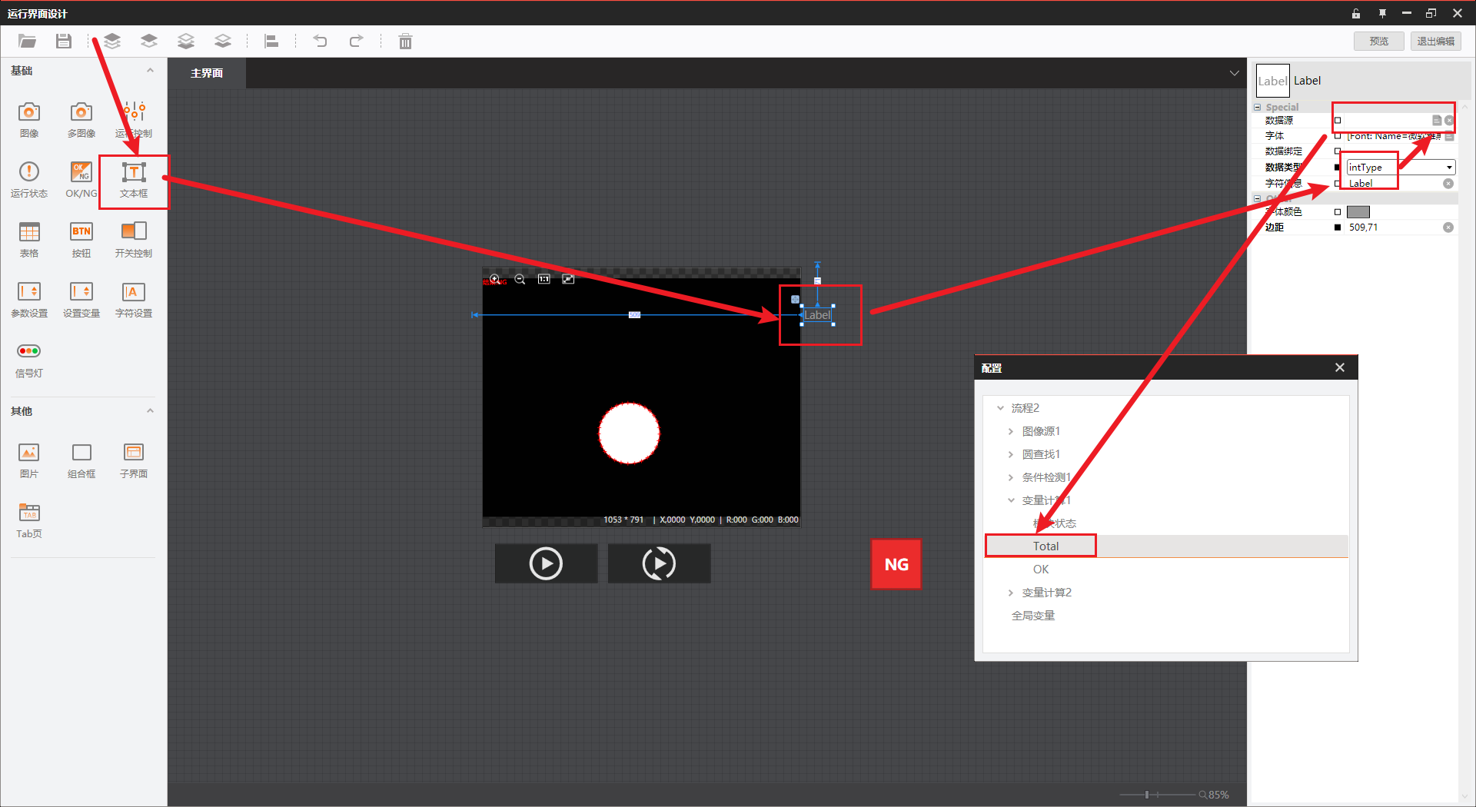
Task: Open the gray 字体颜色 color swatch
Action: point(1358,212)
